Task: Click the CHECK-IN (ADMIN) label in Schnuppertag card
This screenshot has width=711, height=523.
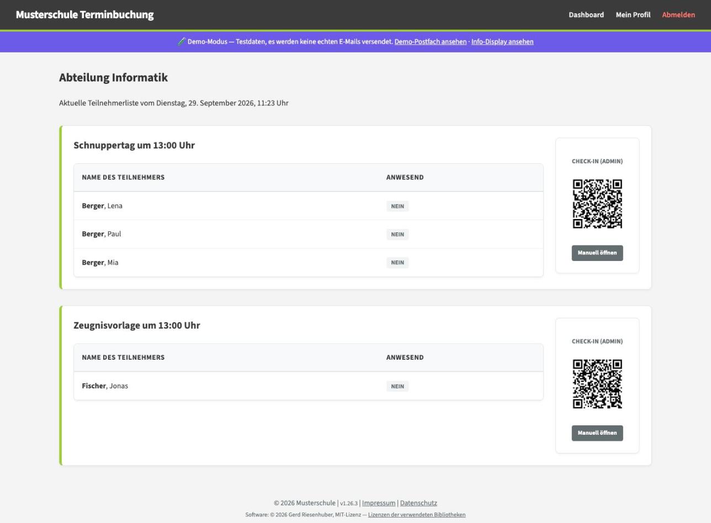Action: 597,162
